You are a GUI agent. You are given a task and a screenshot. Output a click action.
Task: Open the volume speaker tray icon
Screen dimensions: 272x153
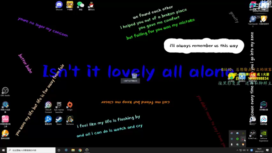click(244, 150)
